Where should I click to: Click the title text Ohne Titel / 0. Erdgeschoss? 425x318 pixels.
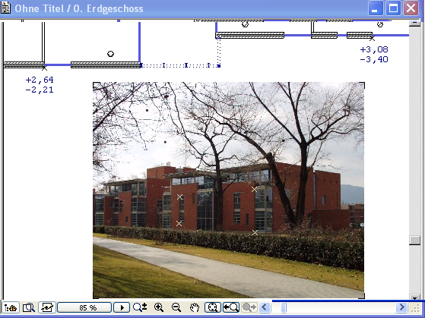[79, 8]
